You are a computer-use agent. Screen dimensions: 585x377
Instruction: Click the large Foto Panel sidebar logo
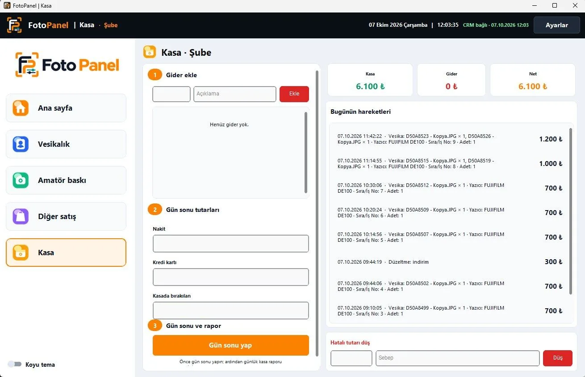(67, 65)
